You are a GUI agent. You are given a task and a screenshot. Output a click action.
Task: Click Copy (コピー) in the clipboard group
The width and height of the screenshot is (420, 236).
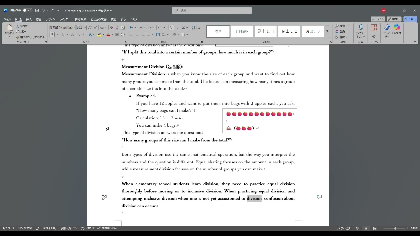pyautogui.click(x=21, y=31)
